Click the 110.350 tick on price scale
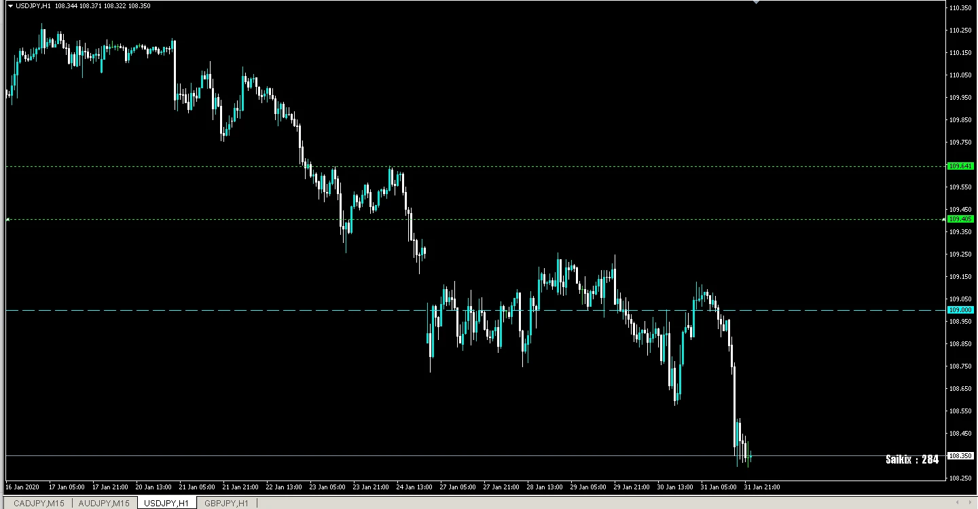 click(x=960, y=8)
